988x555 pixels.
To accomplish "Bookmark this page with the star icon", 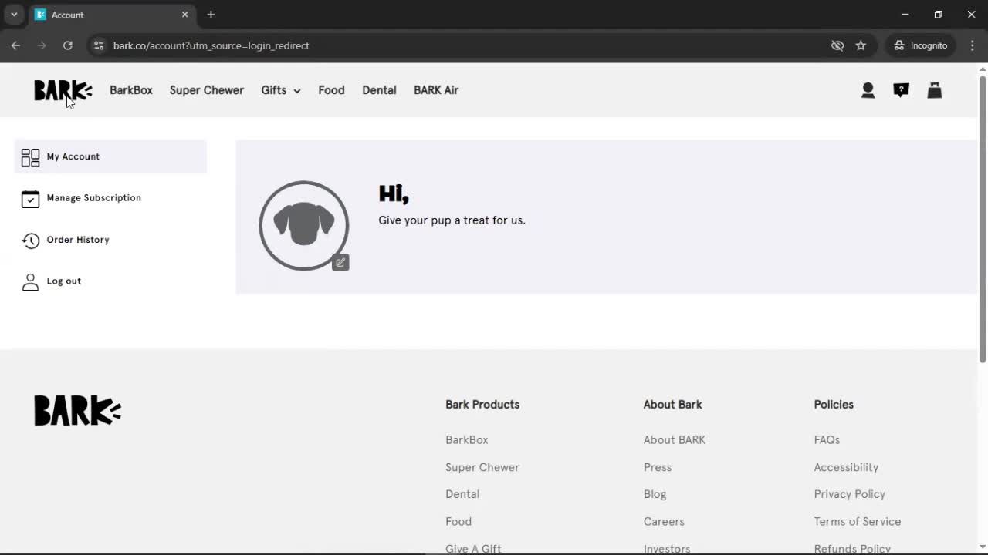I will click(x=861, y=45).
